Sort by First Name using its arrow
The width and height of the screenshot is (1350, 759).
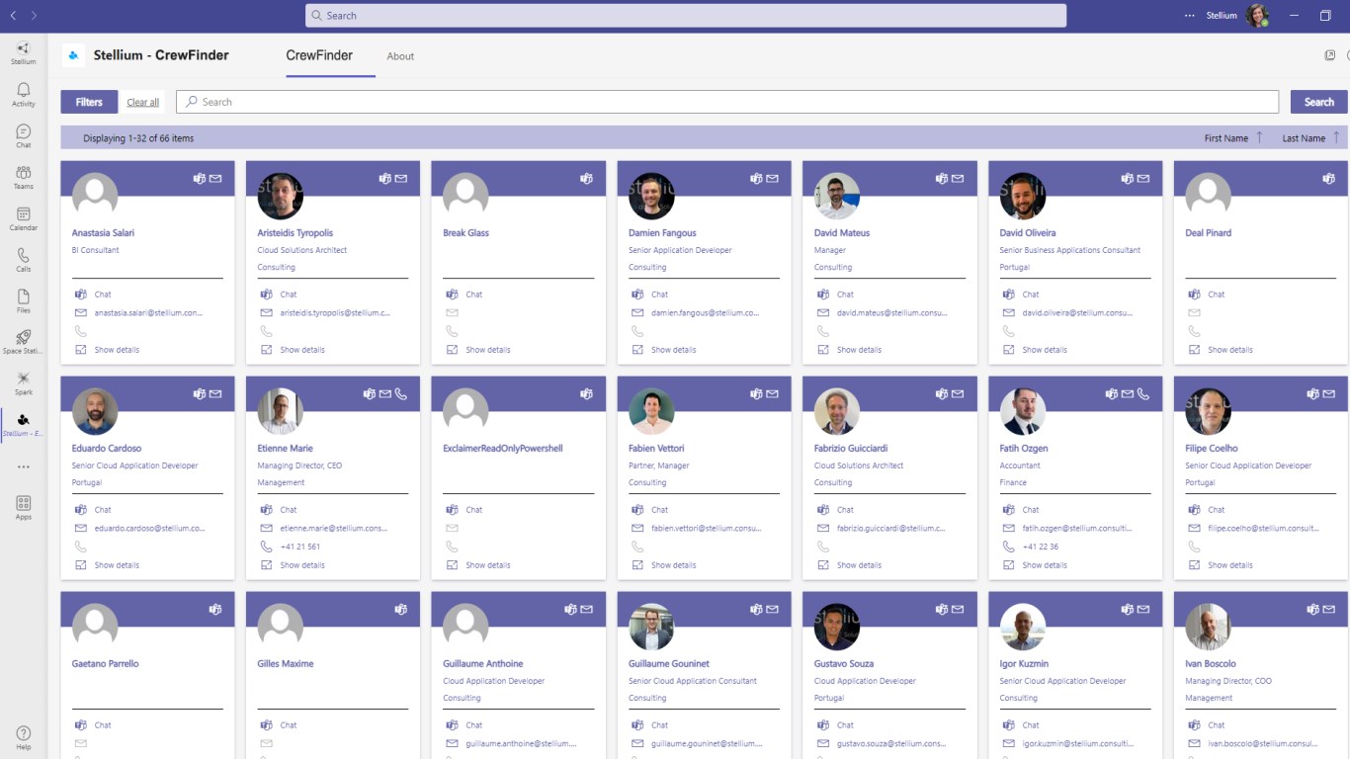pyautogui.click(x=1259, y=137)
